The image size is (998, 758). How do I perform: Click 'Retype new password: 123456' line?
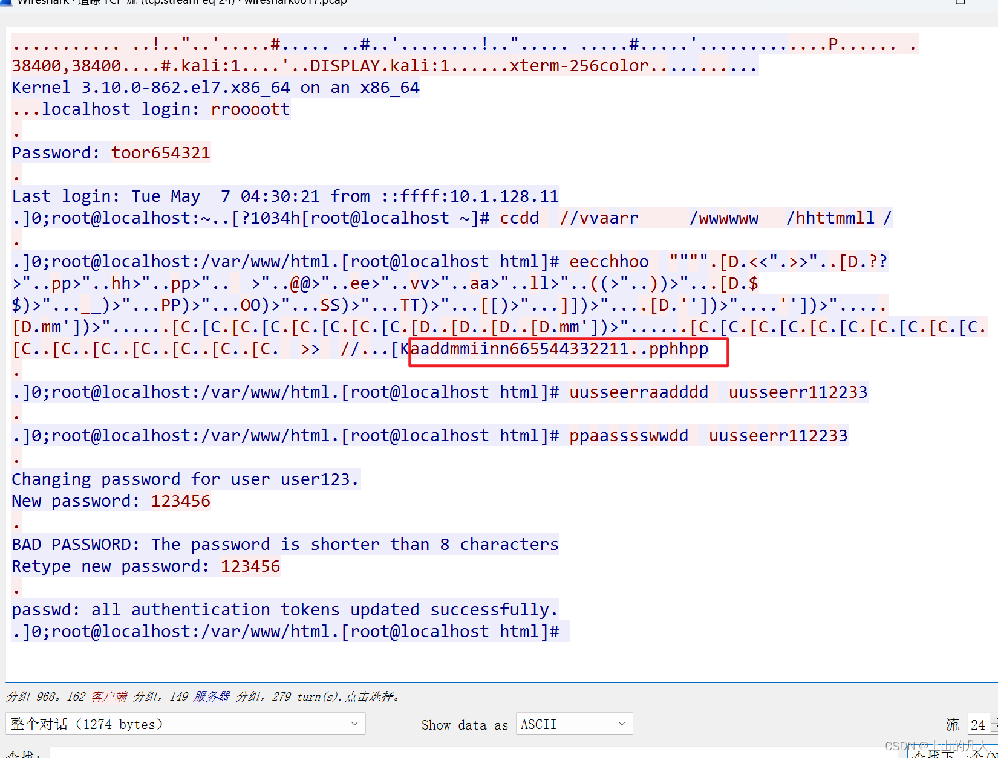146,566
